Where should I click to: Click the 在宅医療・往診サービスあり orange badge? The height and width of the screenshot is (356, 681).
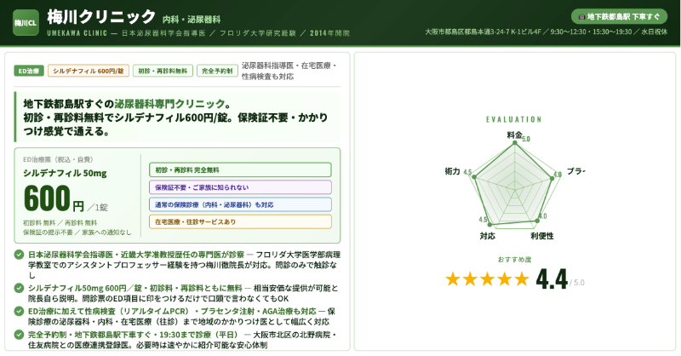pos(228,221)
